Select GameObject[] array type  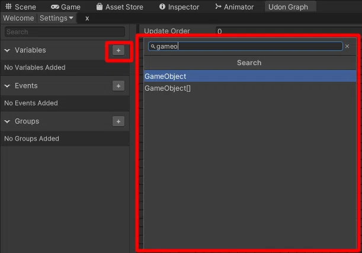click(250, 88)
